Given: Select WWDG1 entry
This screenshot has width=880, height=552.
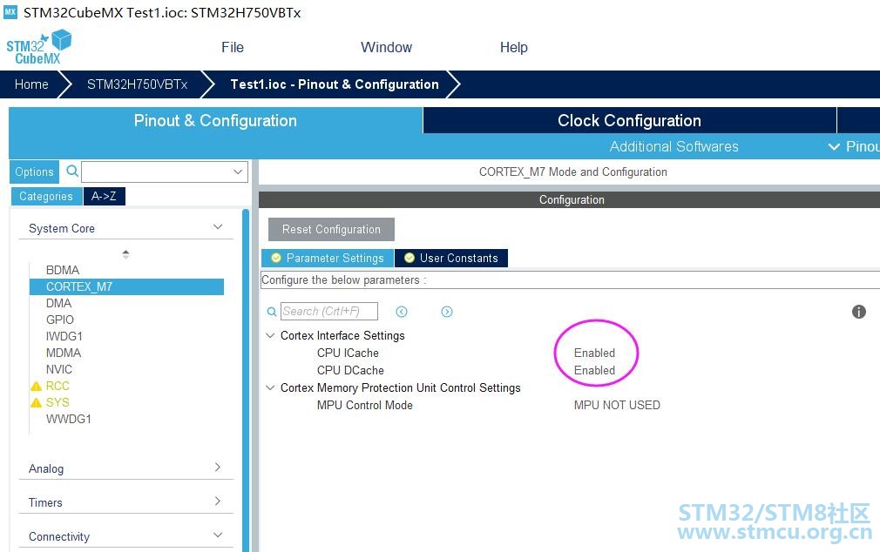Looking at the screenshot, I should pyautogui.click(x=69, y=419).
